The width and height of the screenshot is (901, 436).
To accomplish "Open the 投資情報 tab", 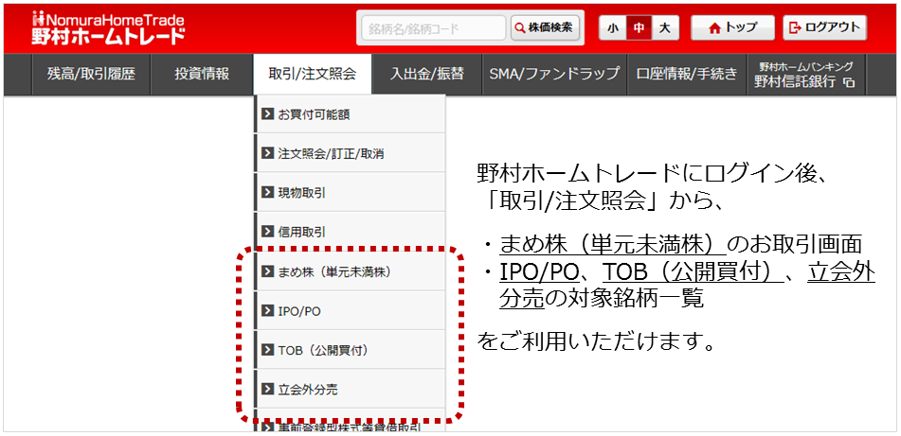I will coord(202,74).
